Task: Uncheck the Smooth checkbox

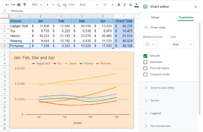Action: (x=145, y=56)
